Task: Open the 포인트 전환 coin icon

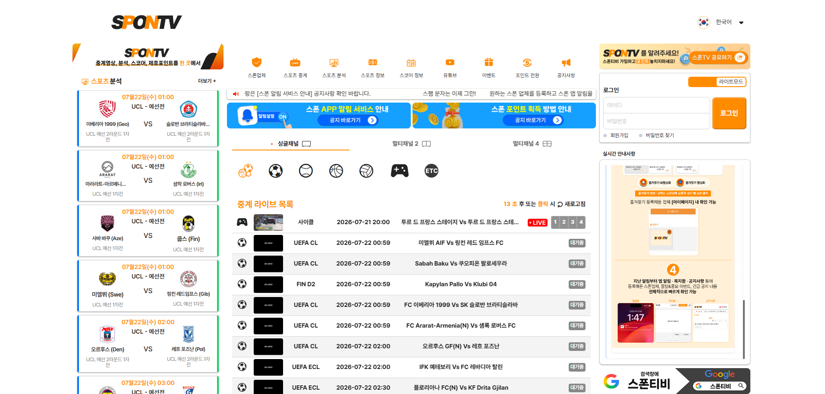Action: (x=527, y=63)
